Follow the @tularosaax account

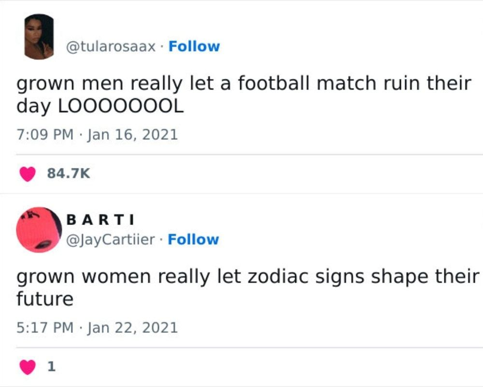tap(194, 46)
